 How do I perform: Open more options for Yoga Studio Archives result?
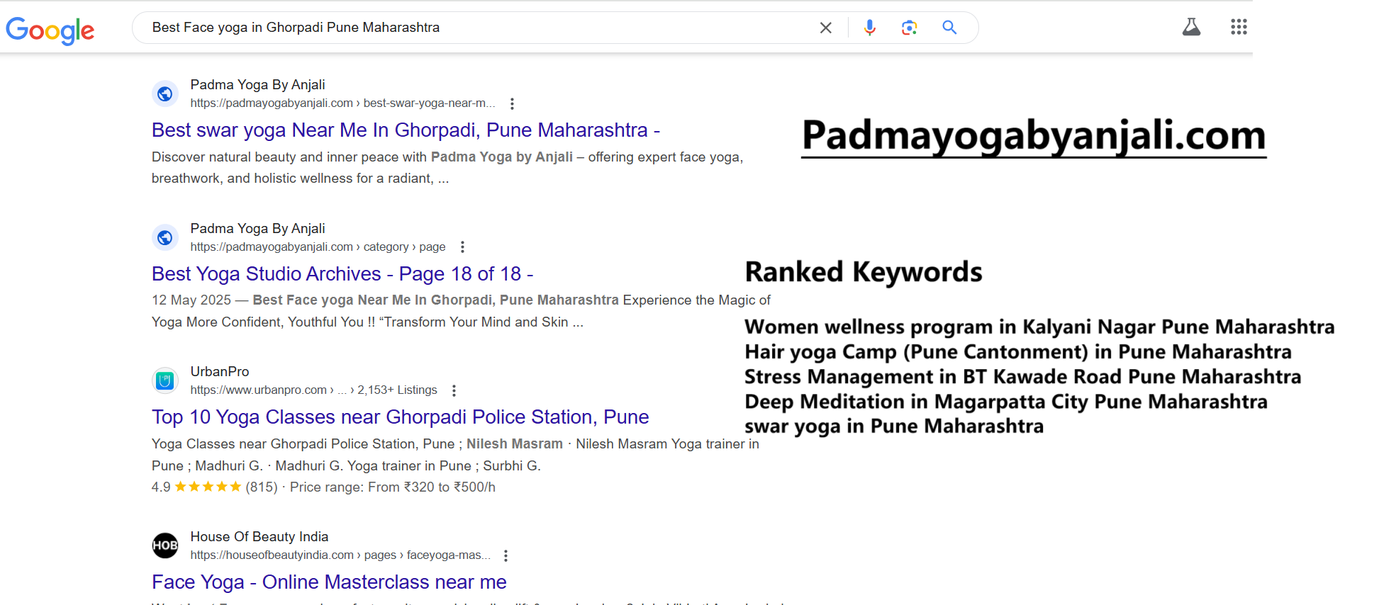pyautogui.click(x=462, y=247)
